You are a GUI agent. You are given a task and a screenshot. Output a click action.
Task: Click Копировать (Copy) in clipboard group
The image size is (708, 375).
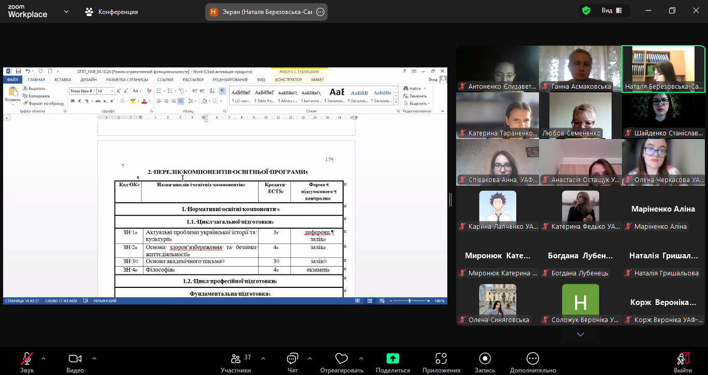pos(36,96)
